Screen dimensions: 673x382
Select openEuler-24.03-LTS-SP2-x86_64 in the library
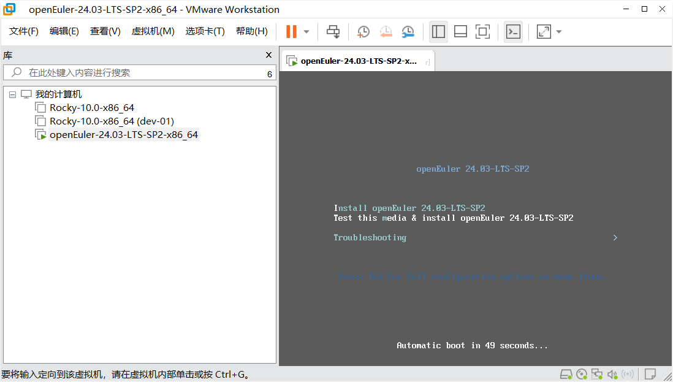(x=124, y=135)
